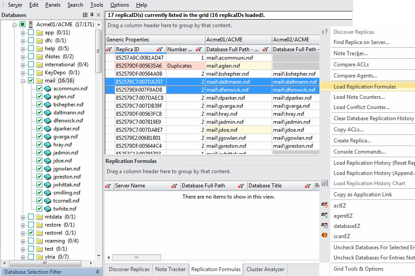Toggle the restorel folder checkbox
Image resolution: width=415 pixels, height=276 pixels.
pos(31,233)
